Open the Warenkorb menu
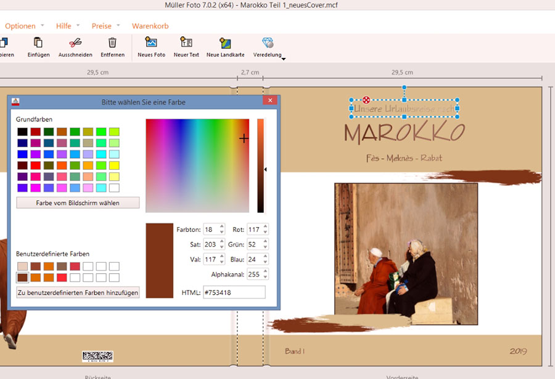The image size is (555, 379). (150, 26)
